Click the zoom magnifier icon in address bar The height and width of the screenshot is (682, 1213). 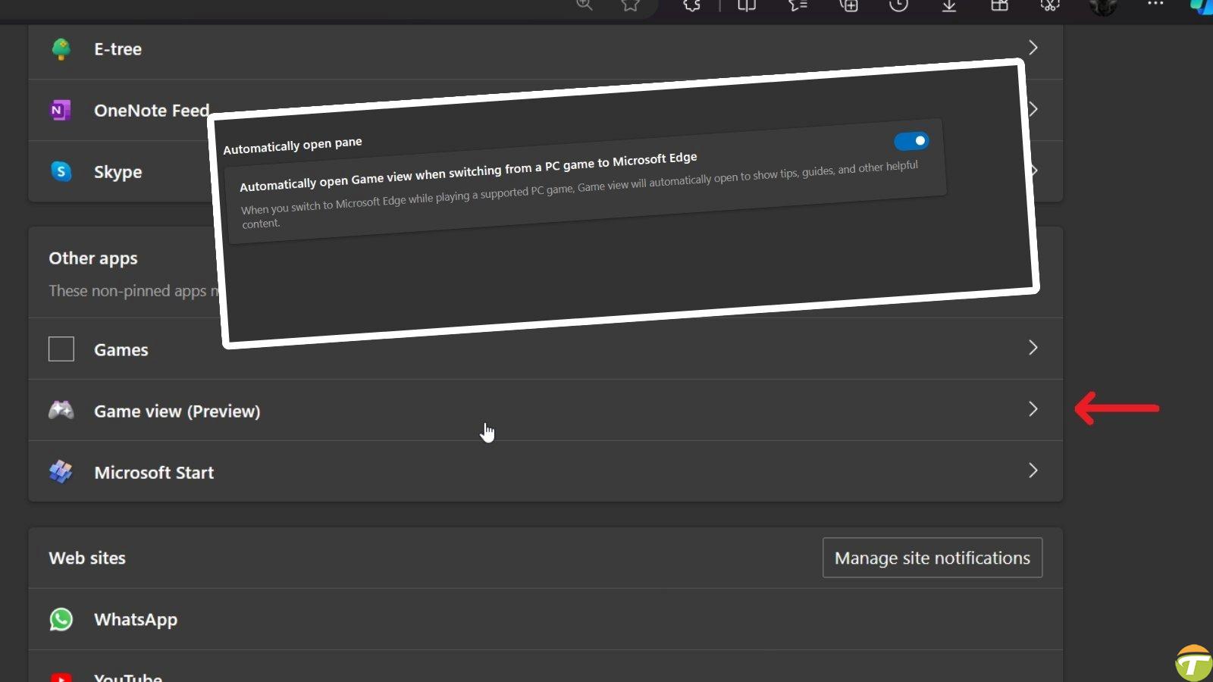coord(584,5)
